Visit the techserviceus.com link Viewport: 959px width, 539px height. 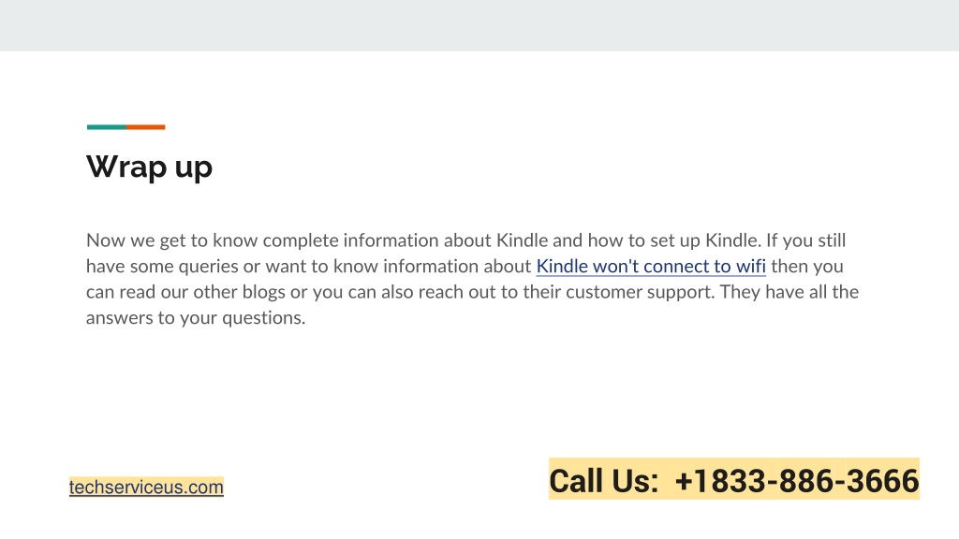pyautogui.click(x=146, y=487)
